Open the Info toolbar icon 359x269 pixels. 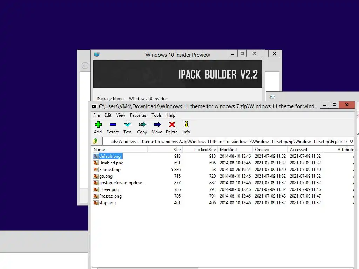[x=187, y=124]
